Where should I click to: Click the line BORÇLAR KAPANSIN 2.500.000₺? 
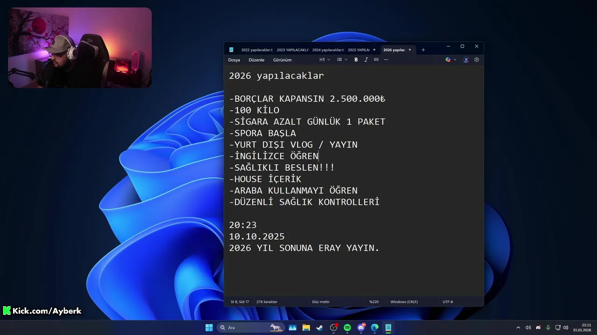[x=307, y=99]
